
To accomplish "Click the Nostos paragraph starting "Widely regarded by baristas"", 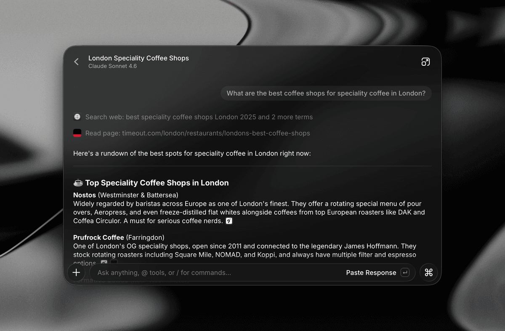I will 249,212.
